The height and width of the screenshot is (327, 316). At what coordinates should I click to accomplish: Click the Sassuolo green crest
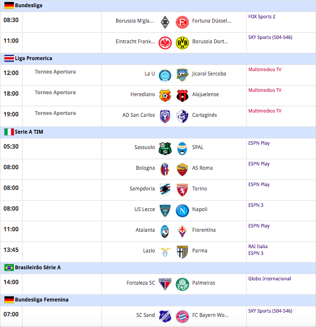pos(165,149)
